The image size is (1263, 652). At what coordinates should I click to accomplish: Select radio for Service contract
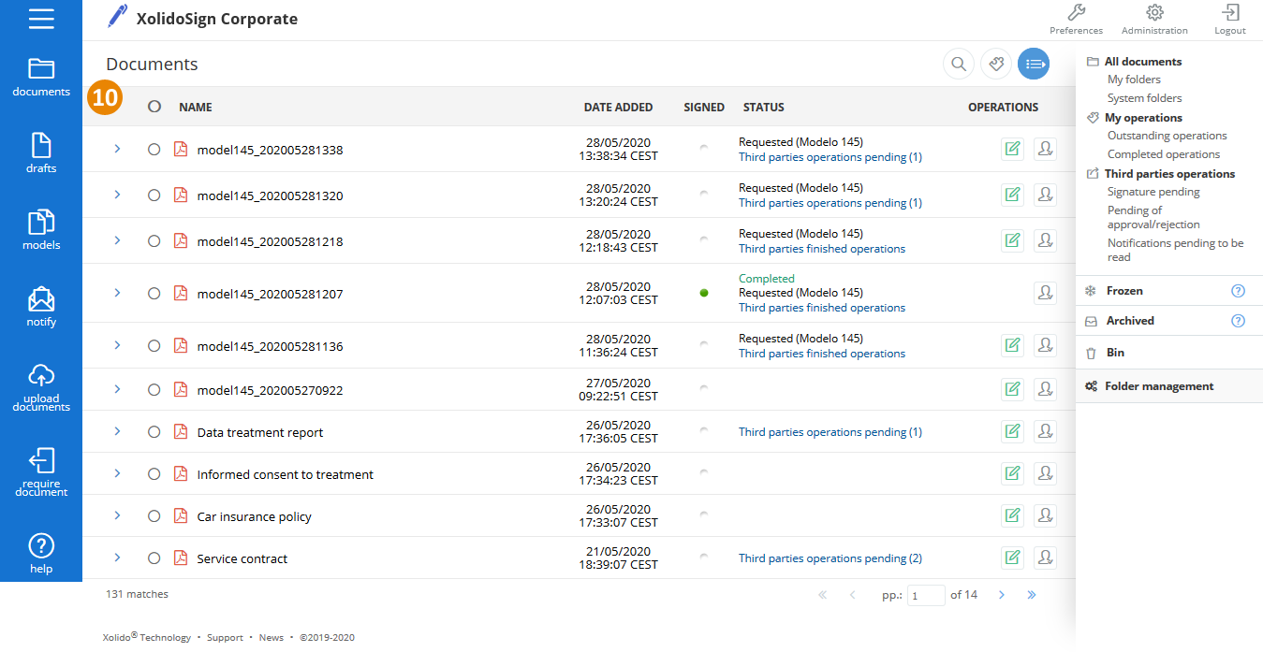(154, 558)
